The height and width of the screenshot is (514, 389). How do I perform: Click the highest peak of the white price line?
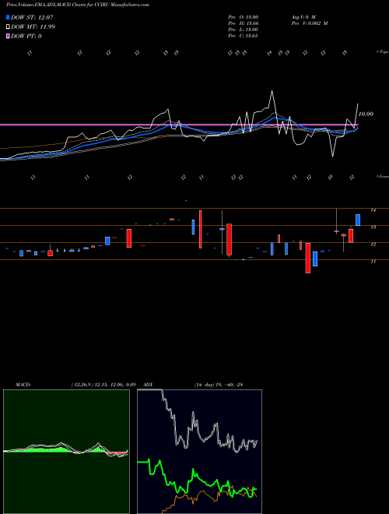pyautogui.click(x=272, y=91)
